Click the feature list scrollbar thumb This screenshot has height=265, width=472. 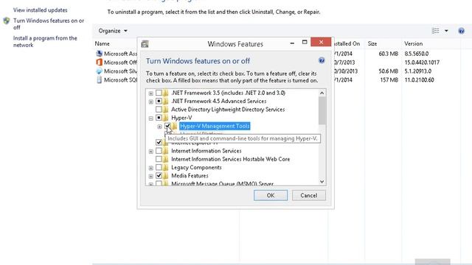(322, 110)
